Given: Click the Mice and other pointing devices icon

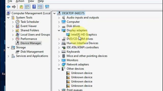Looking at the screenshot, I should pyautogui.click(x=63, y=56).
